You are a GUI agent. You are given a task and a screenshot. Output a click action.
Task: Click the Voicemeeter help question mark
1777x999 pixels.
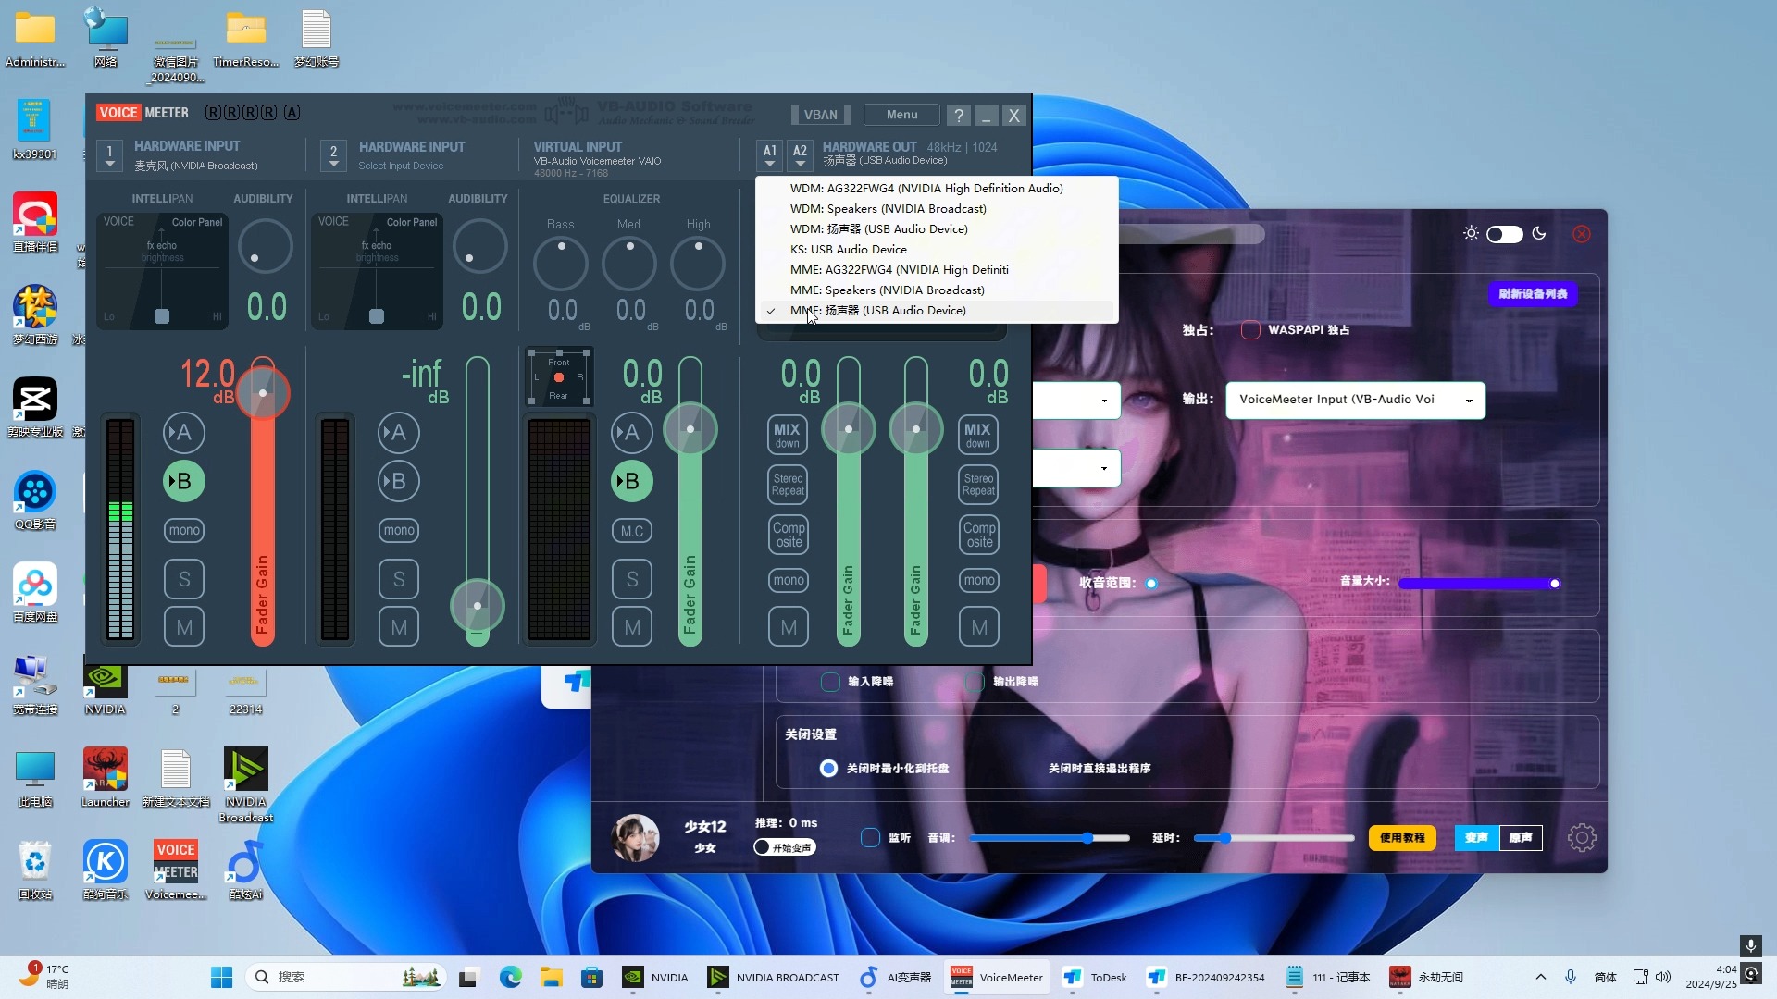click(x=959, y=116)
